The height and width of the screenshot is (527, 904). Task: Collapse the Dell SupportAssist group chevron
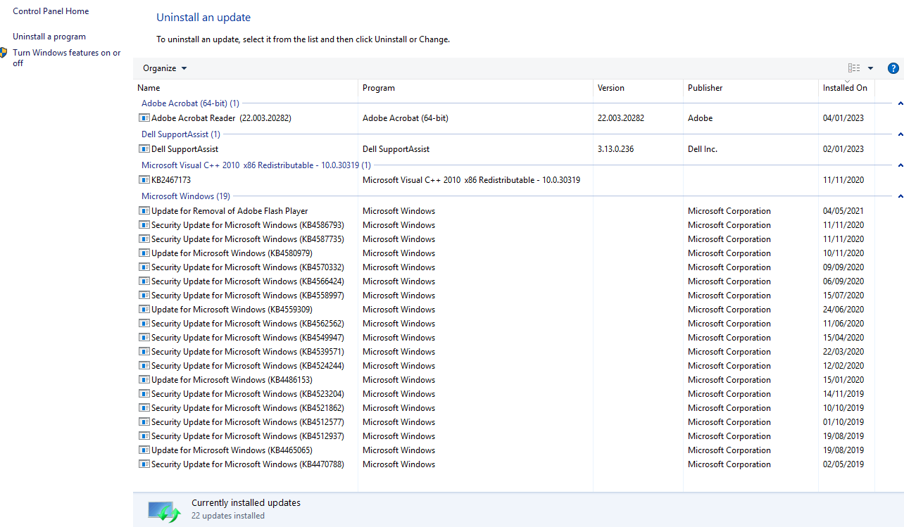900,134
